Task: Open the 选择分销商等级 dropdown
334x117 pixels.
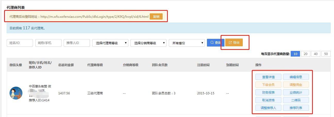Action: (x=148, y=43)
